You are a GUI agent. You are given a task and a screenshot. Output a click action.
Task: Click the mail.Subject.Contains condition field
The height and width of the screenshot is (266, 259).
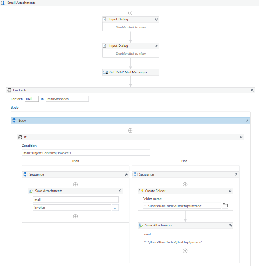(86, 152)
